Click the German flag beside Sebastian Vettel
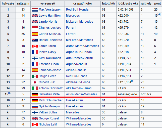The image size is (162, 128). click(x=35, y=94)
